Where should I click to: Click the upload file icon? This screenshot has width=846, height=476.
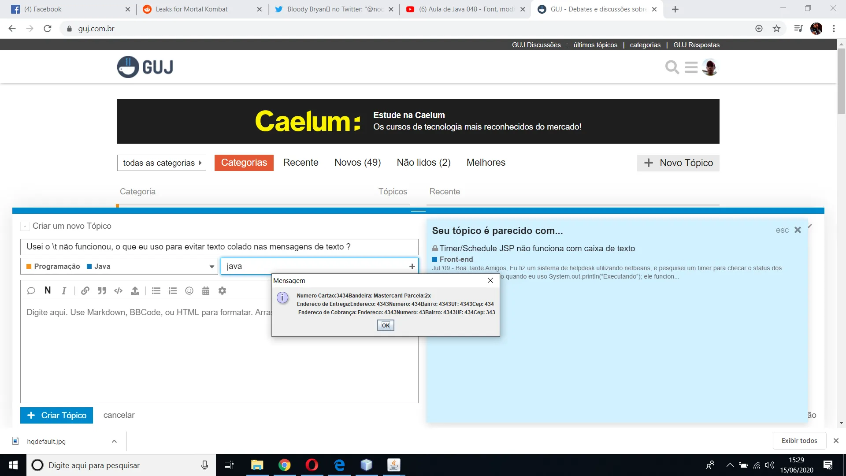coord(135,290)
